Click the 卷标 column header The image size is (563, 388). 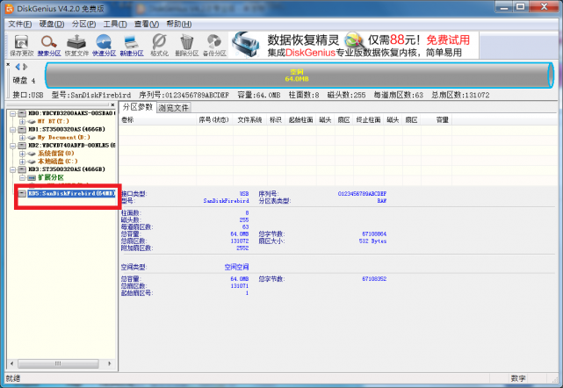158,120
